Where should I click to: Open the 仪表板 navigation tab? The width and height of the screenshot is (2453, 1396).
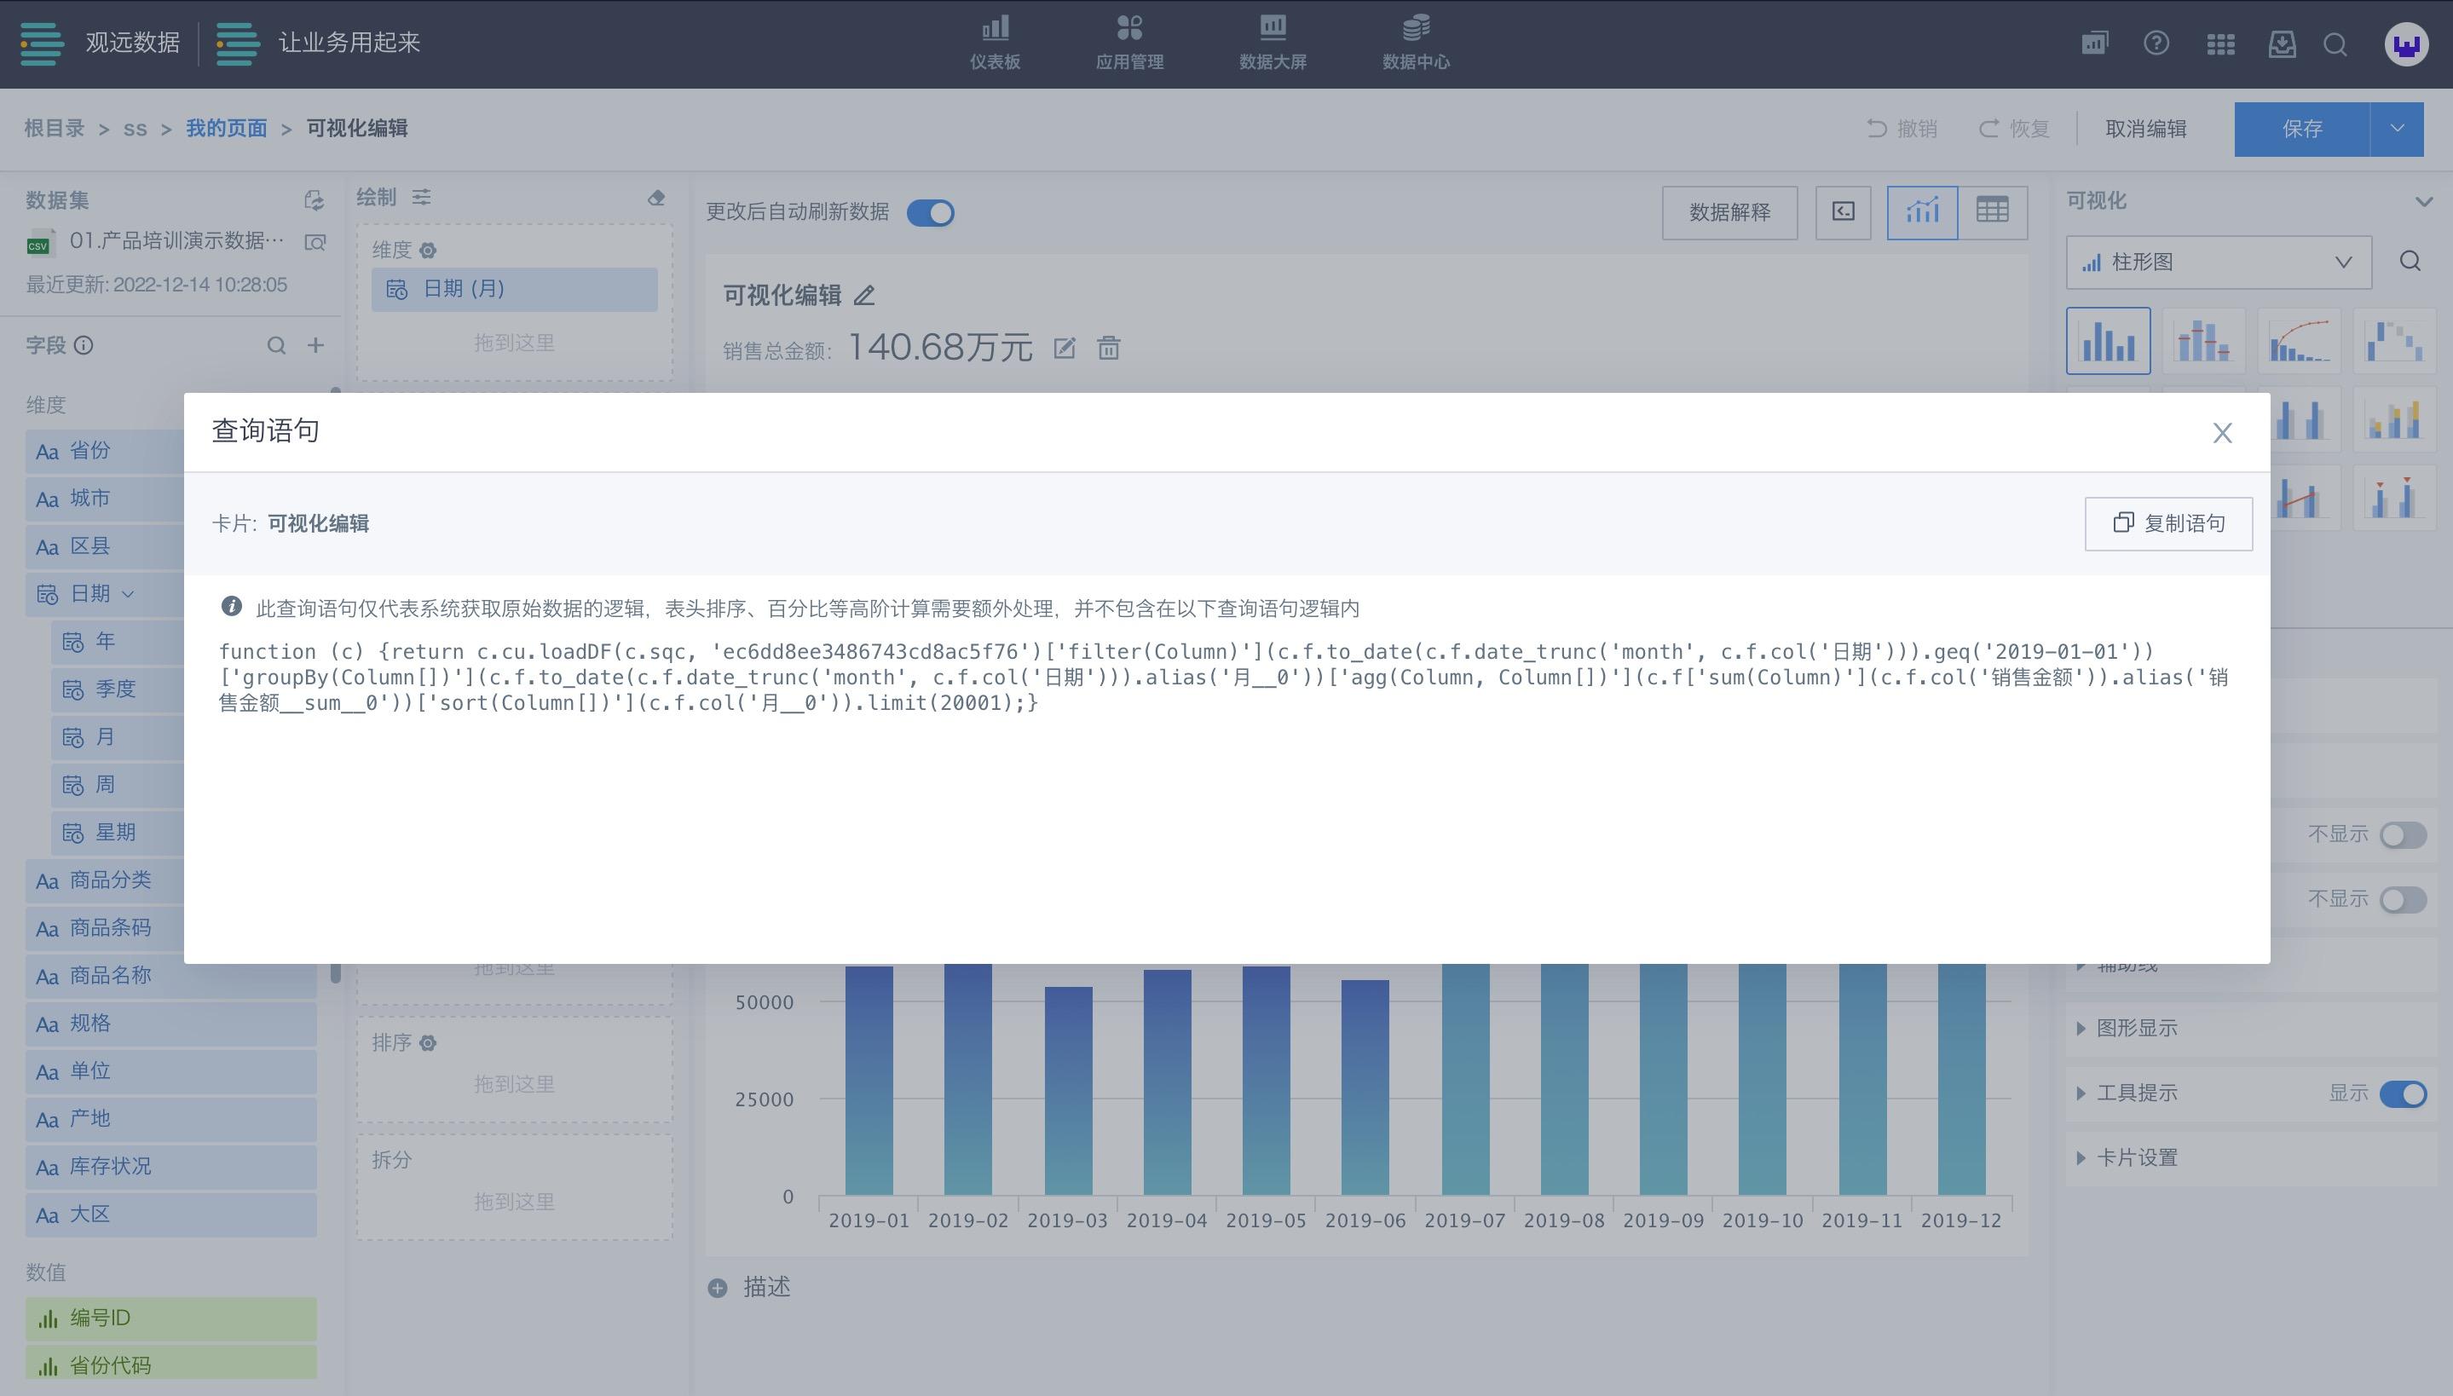(x=994, y=43)
